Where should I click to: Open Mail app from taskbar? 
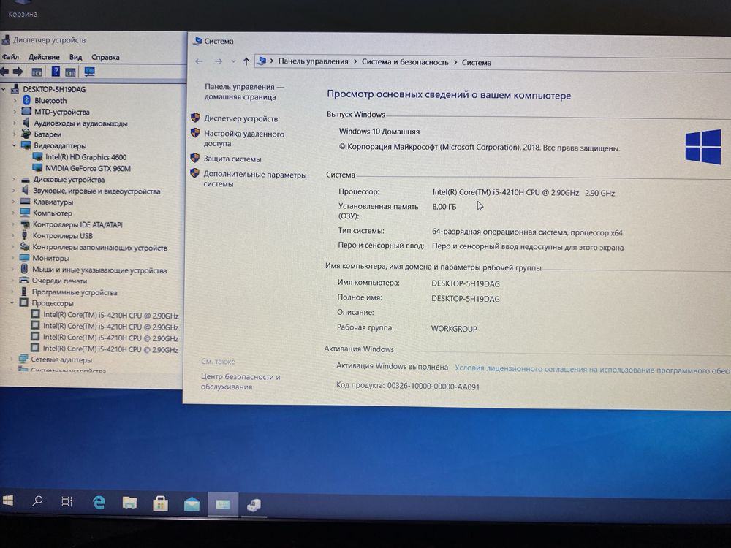[192, 504]
